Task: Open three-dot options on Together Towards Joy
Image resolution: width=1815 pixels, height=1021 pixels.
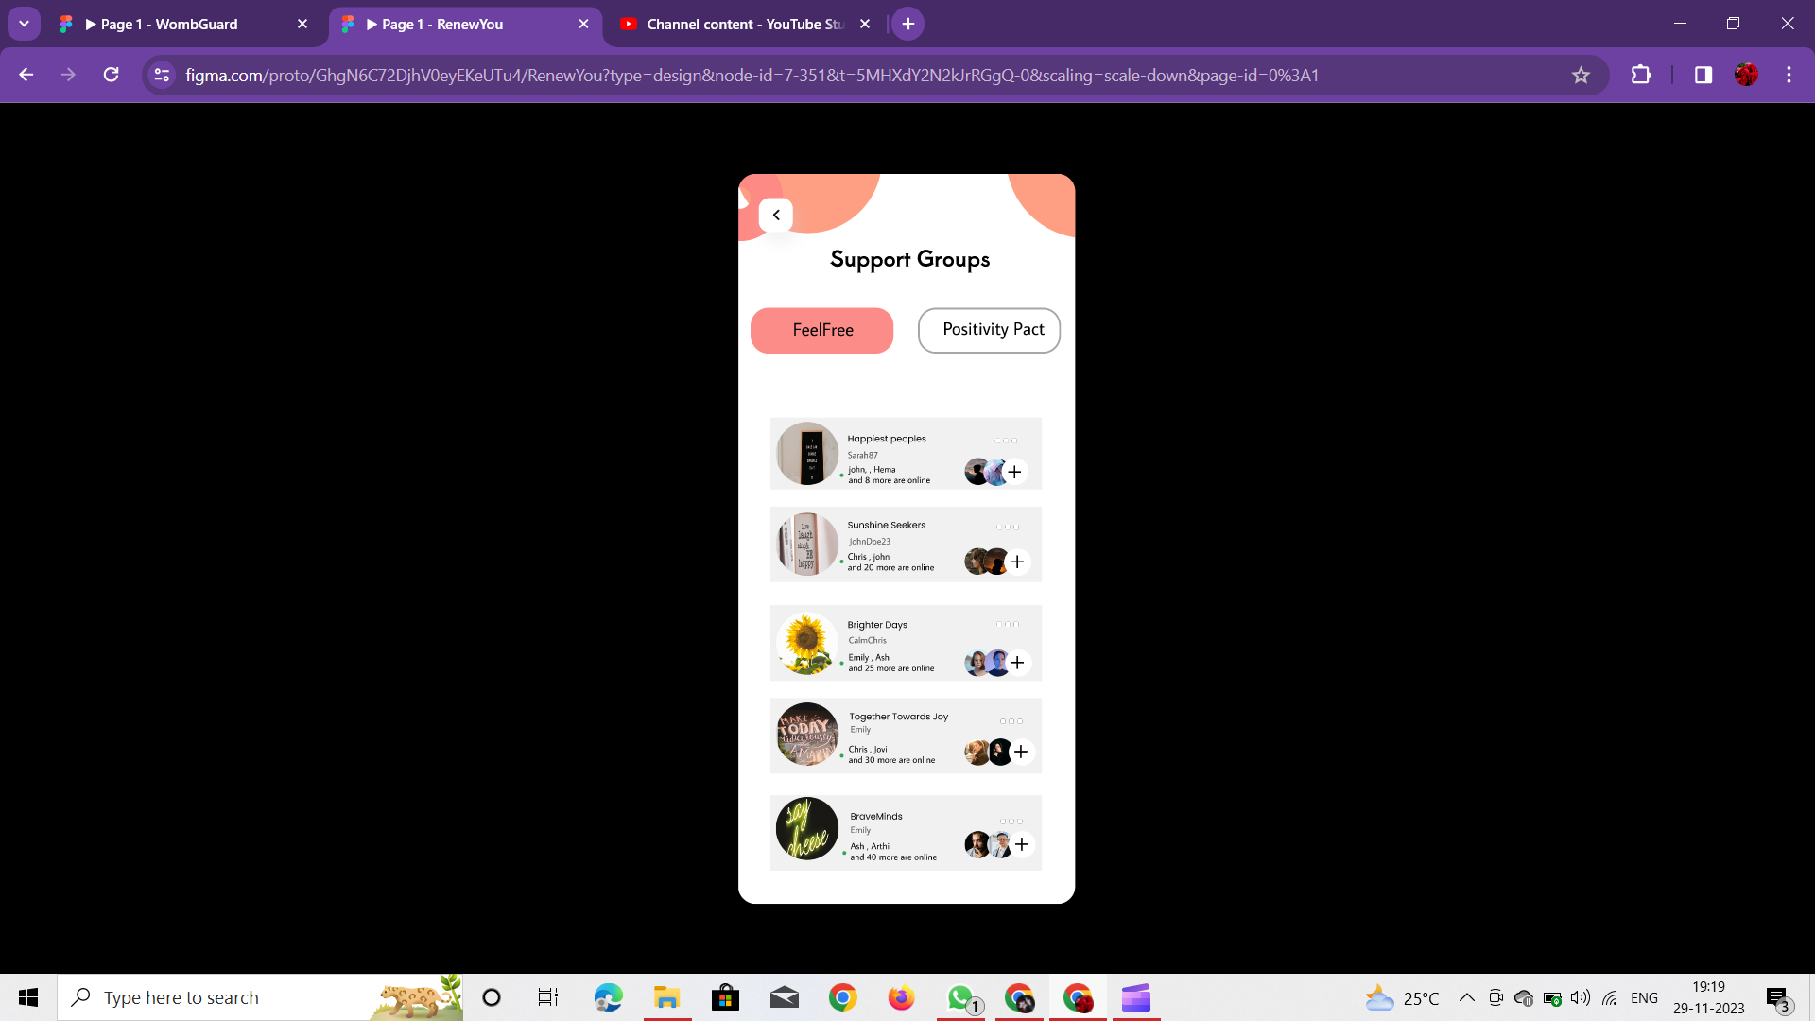Action: 1011,721
